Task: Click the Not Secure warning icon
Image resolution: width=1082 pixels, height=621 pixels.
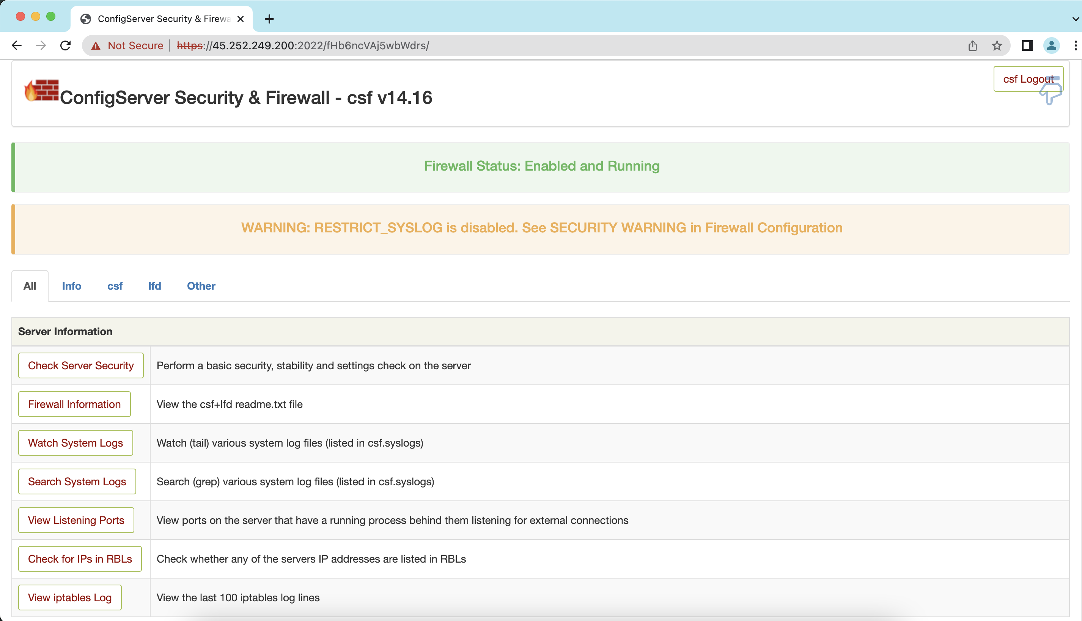Action: click(x=96, y=45)
